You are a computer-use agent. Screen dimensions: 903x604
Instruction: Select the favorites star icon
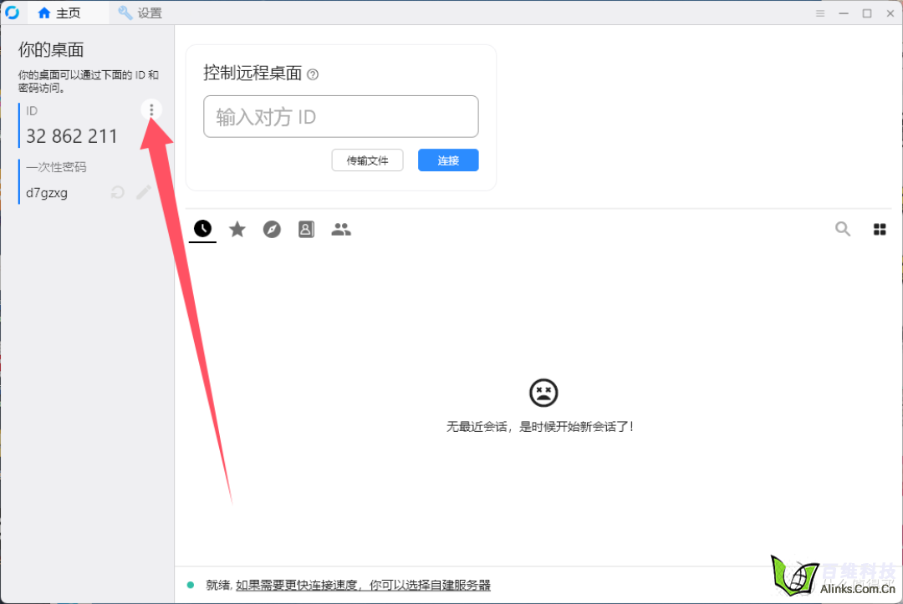237,228
